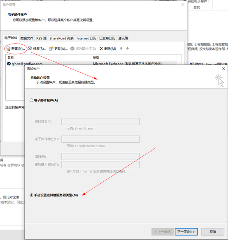Open the 通讯簿 tab
Screen dimensions: 228x240
point(123,38)
